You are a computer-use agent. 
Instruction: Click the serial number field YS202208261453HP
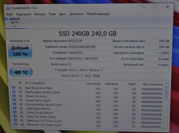tap(90, 47)
